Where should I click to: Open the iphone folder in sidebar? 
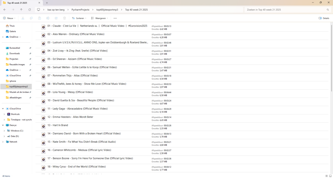coord(13,81)
